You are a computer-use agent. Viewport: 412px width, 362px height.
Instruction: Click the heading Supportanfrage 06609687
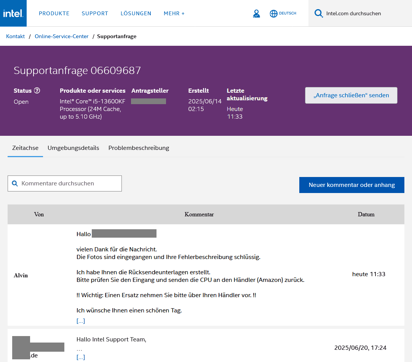click(x=77, y=70)
